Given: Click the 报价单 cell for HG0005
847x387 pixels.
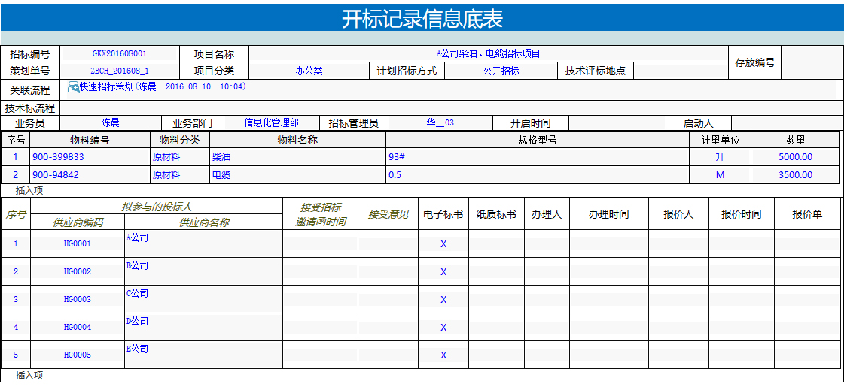Looking at the screenshot, I should [x=808, y=355].
